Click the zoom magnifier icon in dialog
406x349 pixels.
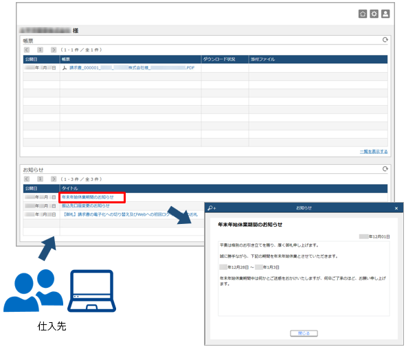pos(212,208)
